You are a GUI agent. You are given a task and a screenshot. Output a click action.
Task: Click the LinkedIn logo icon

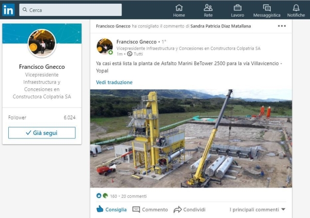click(8, 10)
